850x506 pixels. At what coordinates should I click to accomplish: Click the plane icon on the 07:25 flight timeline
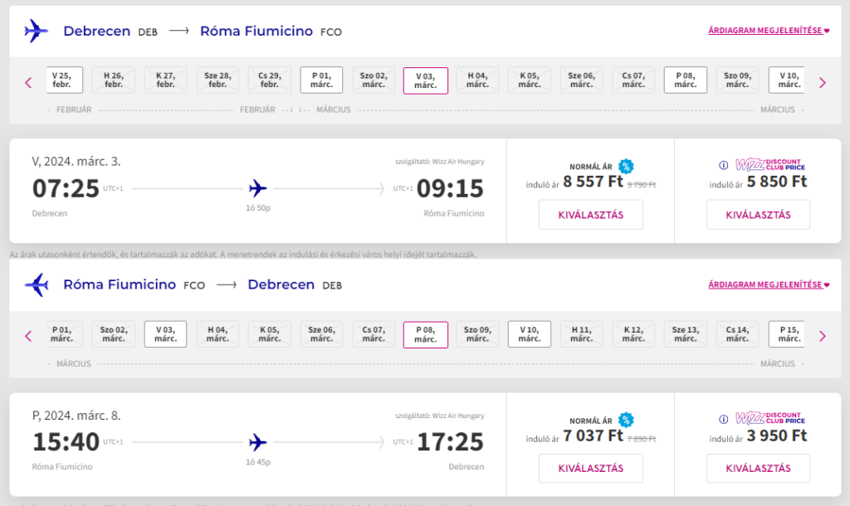tap(257, 187)
